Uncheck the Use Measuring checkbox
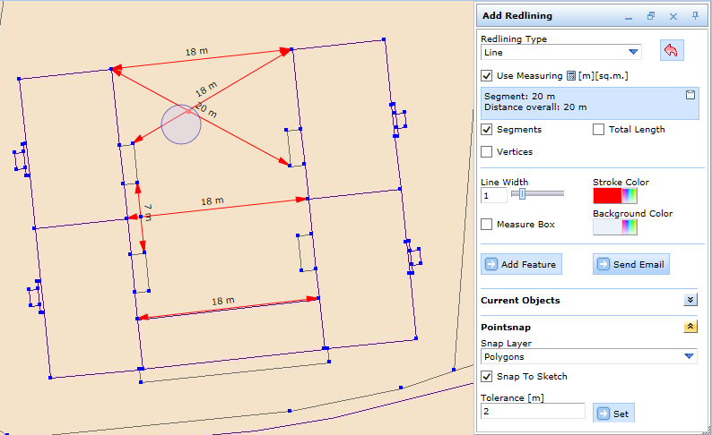712x435 pixels. 487,76
